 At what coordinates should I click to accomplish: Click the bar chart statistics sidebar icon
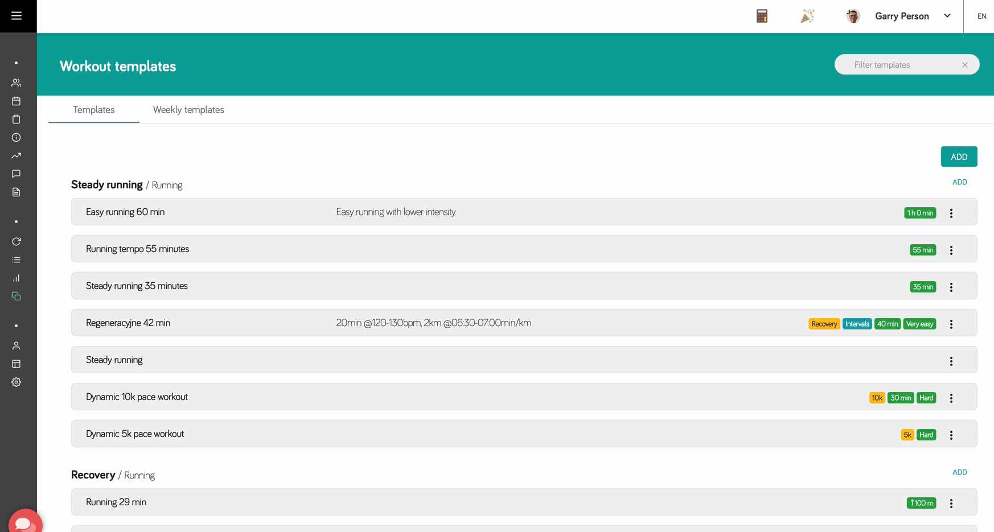pyautogui.click(x=17, y=278)
